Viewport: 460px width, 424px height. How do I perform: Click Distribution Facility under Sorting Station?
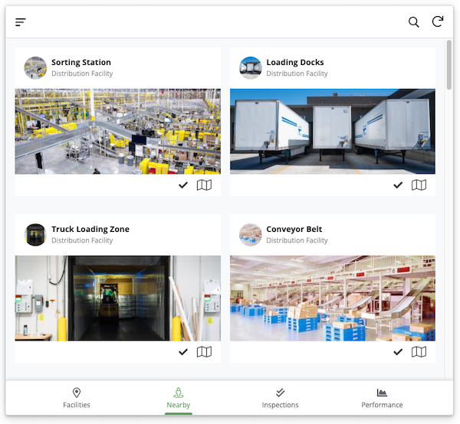[82, 73]
